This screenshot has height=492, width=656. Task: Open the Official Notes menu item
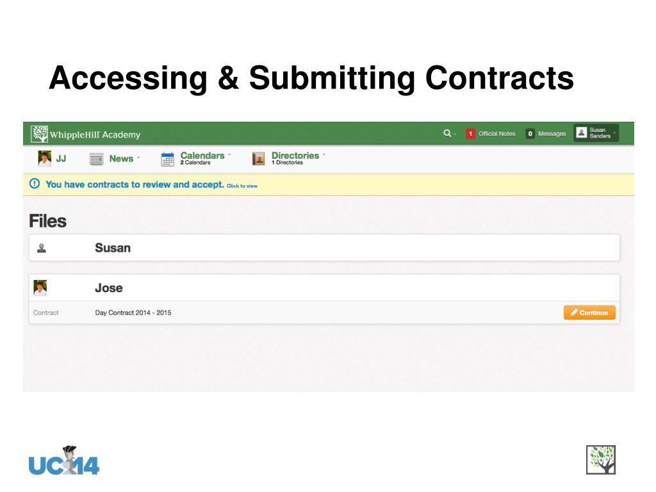pos(496,133)
